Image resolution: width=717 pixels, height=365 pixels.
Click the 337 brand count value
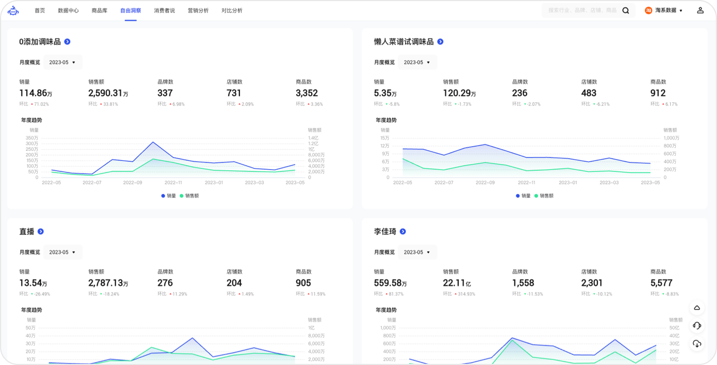coord(165,93)
